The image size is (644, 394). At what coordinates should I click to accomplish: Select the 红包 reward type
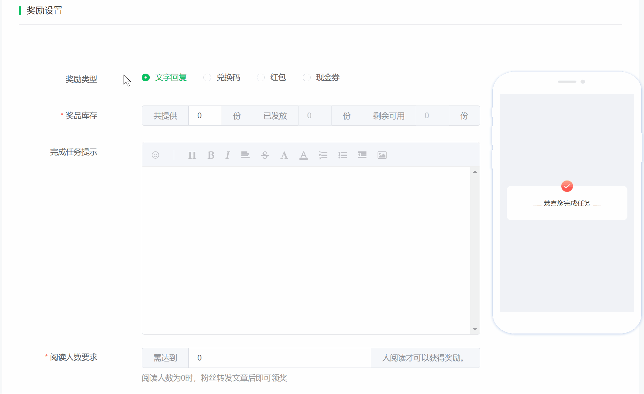click(x=261, y=77)
